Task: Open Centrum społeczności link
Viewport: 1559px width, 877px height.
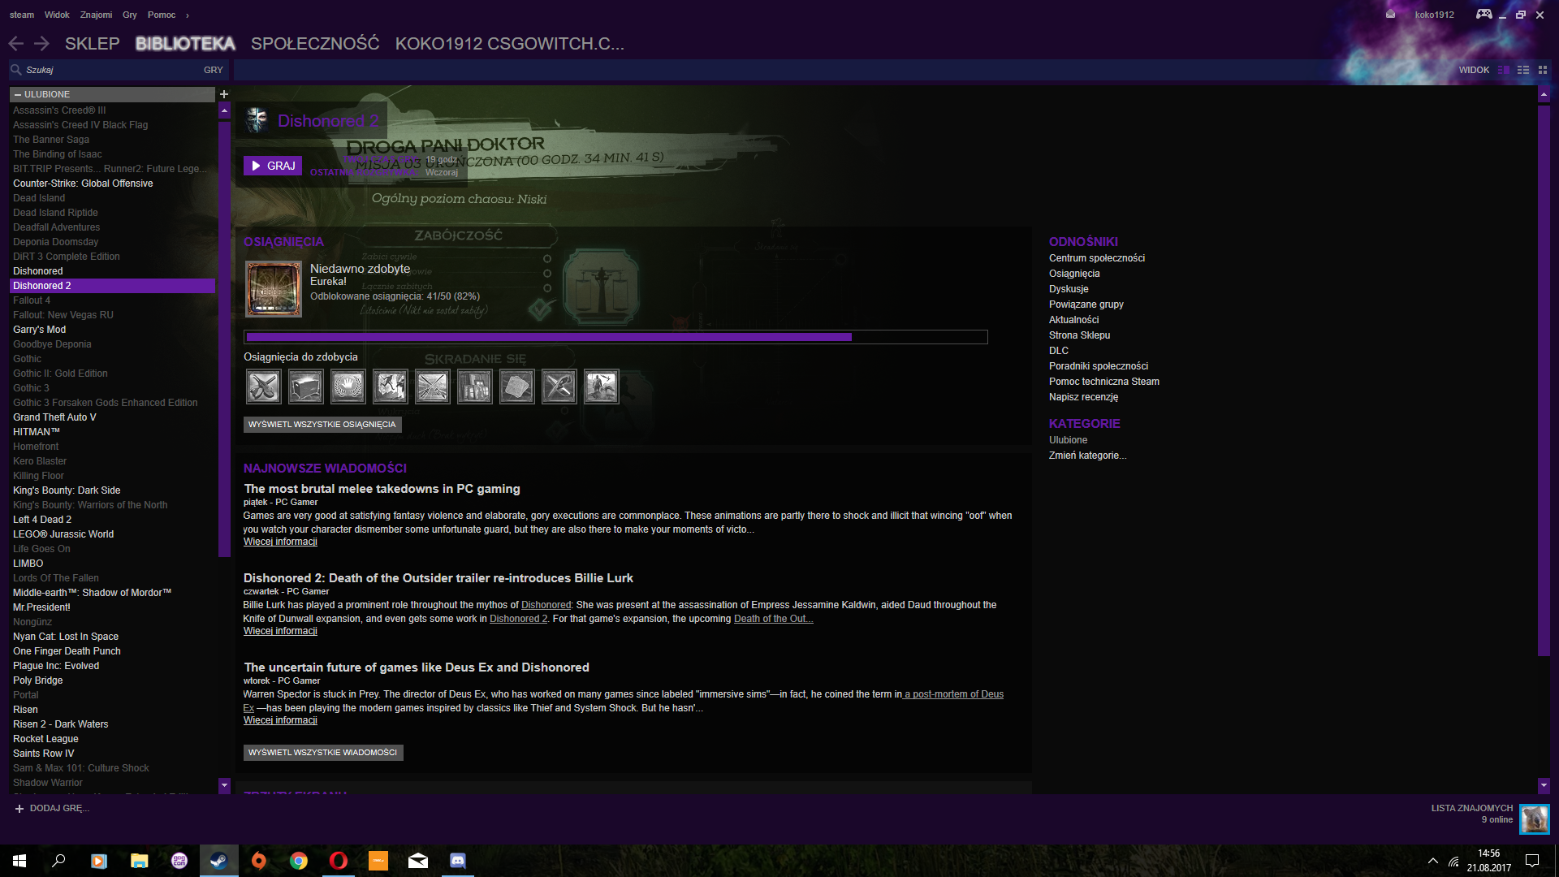Action: (x=1097, y=258)
